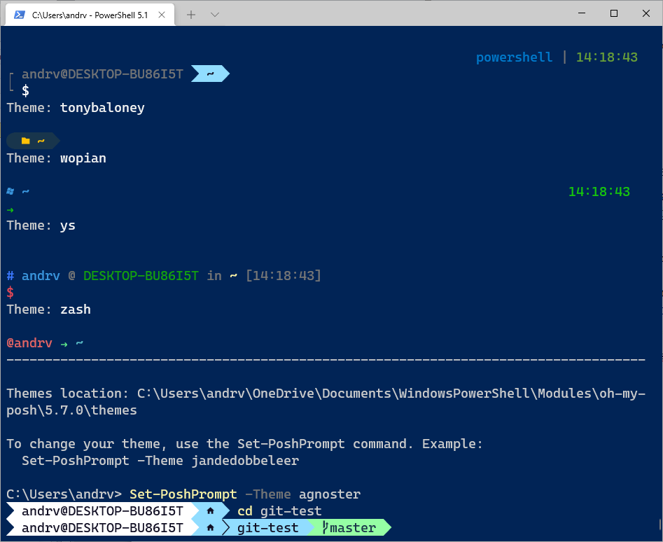Click the git branch icon next to master
Screen dimensions: 663x542
coord(325,527)
